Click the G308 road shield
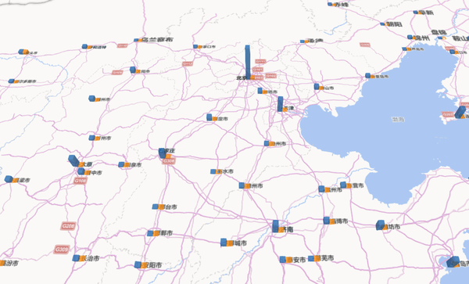The image size is (469, 284). 169,161
